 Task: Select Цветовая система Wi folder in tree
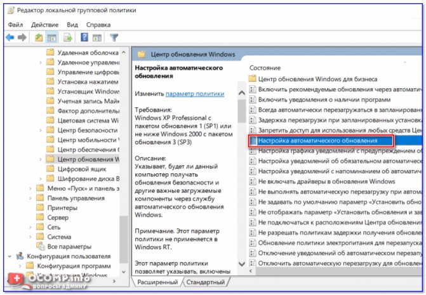(x=83, y=121)
